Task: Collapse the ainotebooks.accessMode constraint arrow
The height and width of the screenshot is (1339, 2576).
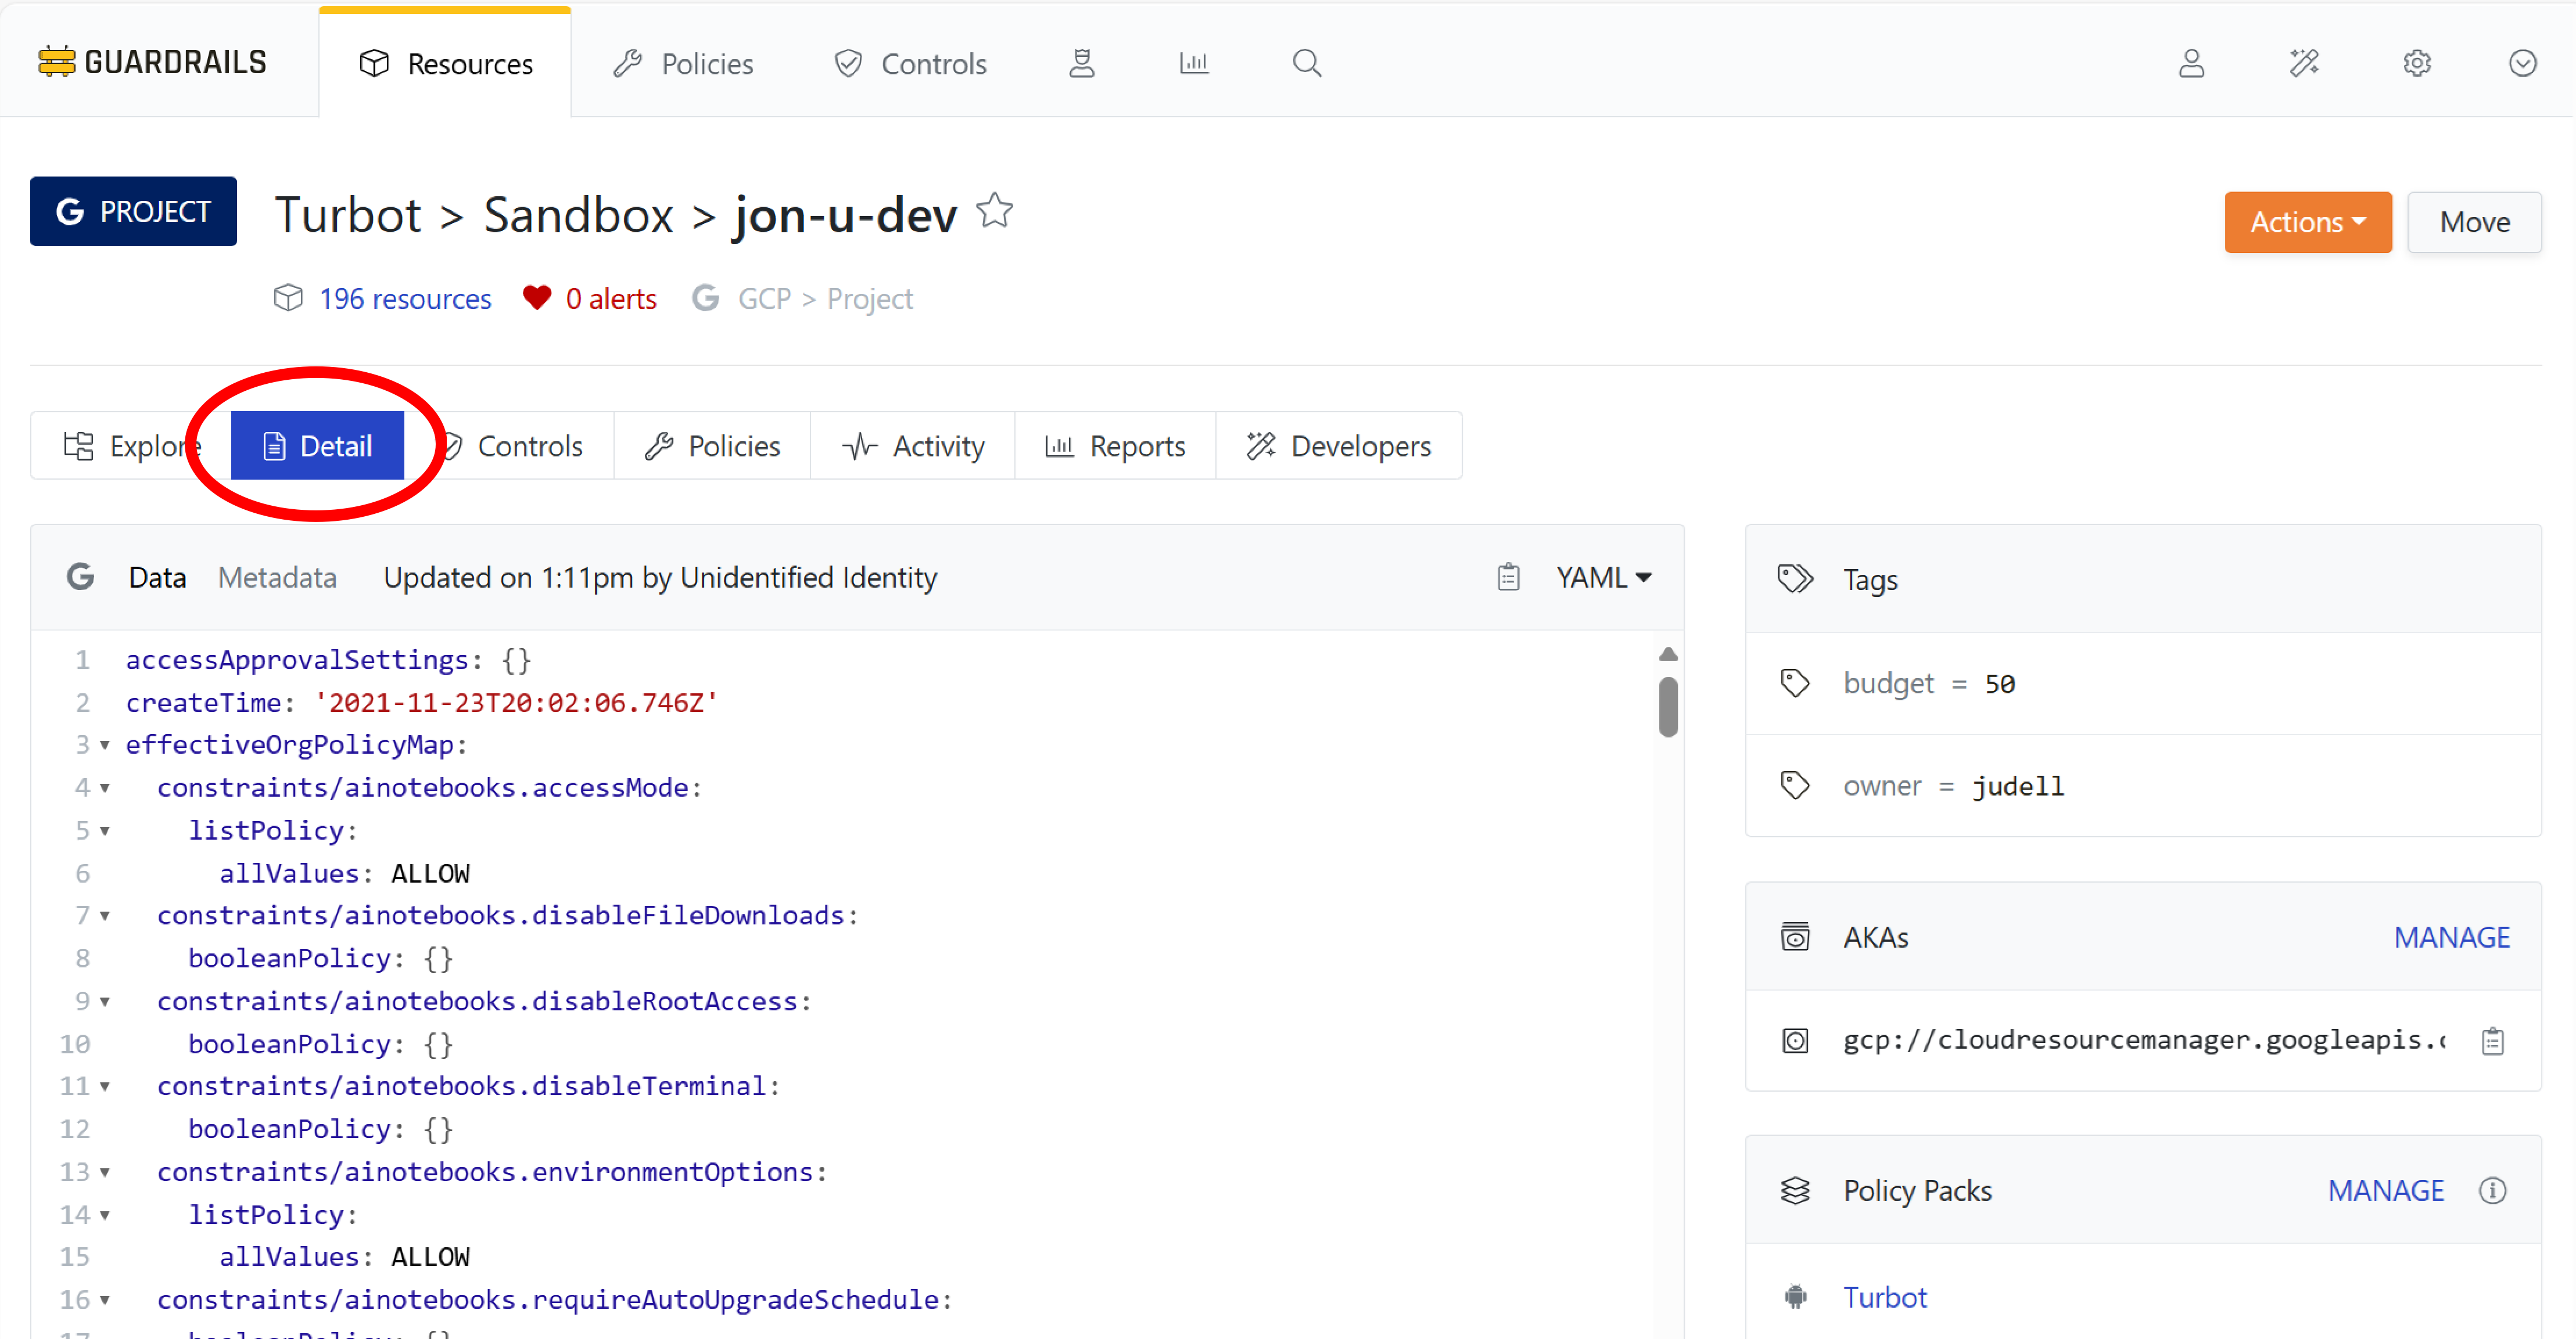Action: pyautogui.click(x=105, y=789)
